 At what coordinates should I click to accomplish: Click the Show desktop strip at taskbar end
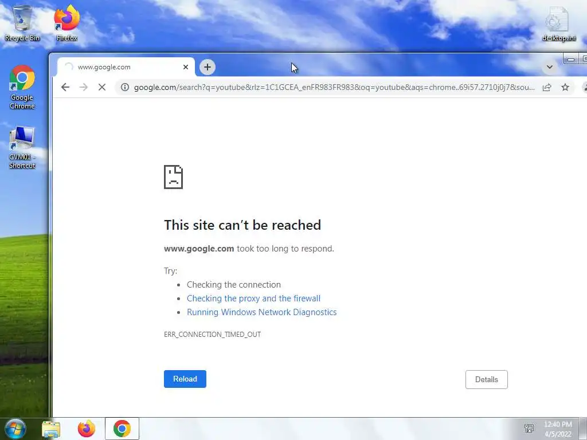pos(583,429)
